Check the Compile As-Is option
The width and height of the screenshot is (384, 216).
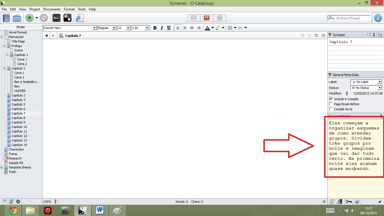pyautogui.click(x=331, y=109)
